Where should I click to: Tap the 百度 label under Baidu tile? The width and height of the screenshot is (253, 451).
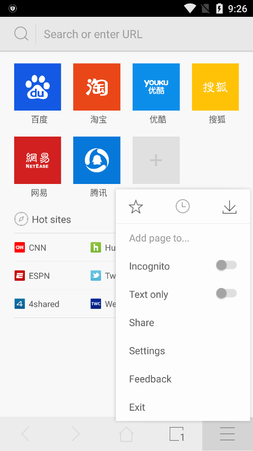39,119
